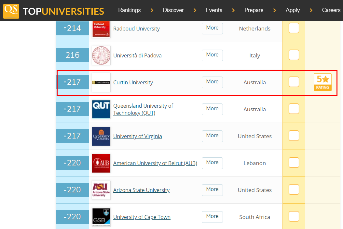The height and width of the screenshot is (229, 343).
Task: Click More for Curtin University
Action: click(212, 82)
